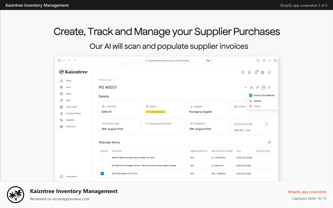The height and width of the screenshot is (208, 333).
Task: Open the sidebar options dropdown chevron
Action: click(64, 60)
